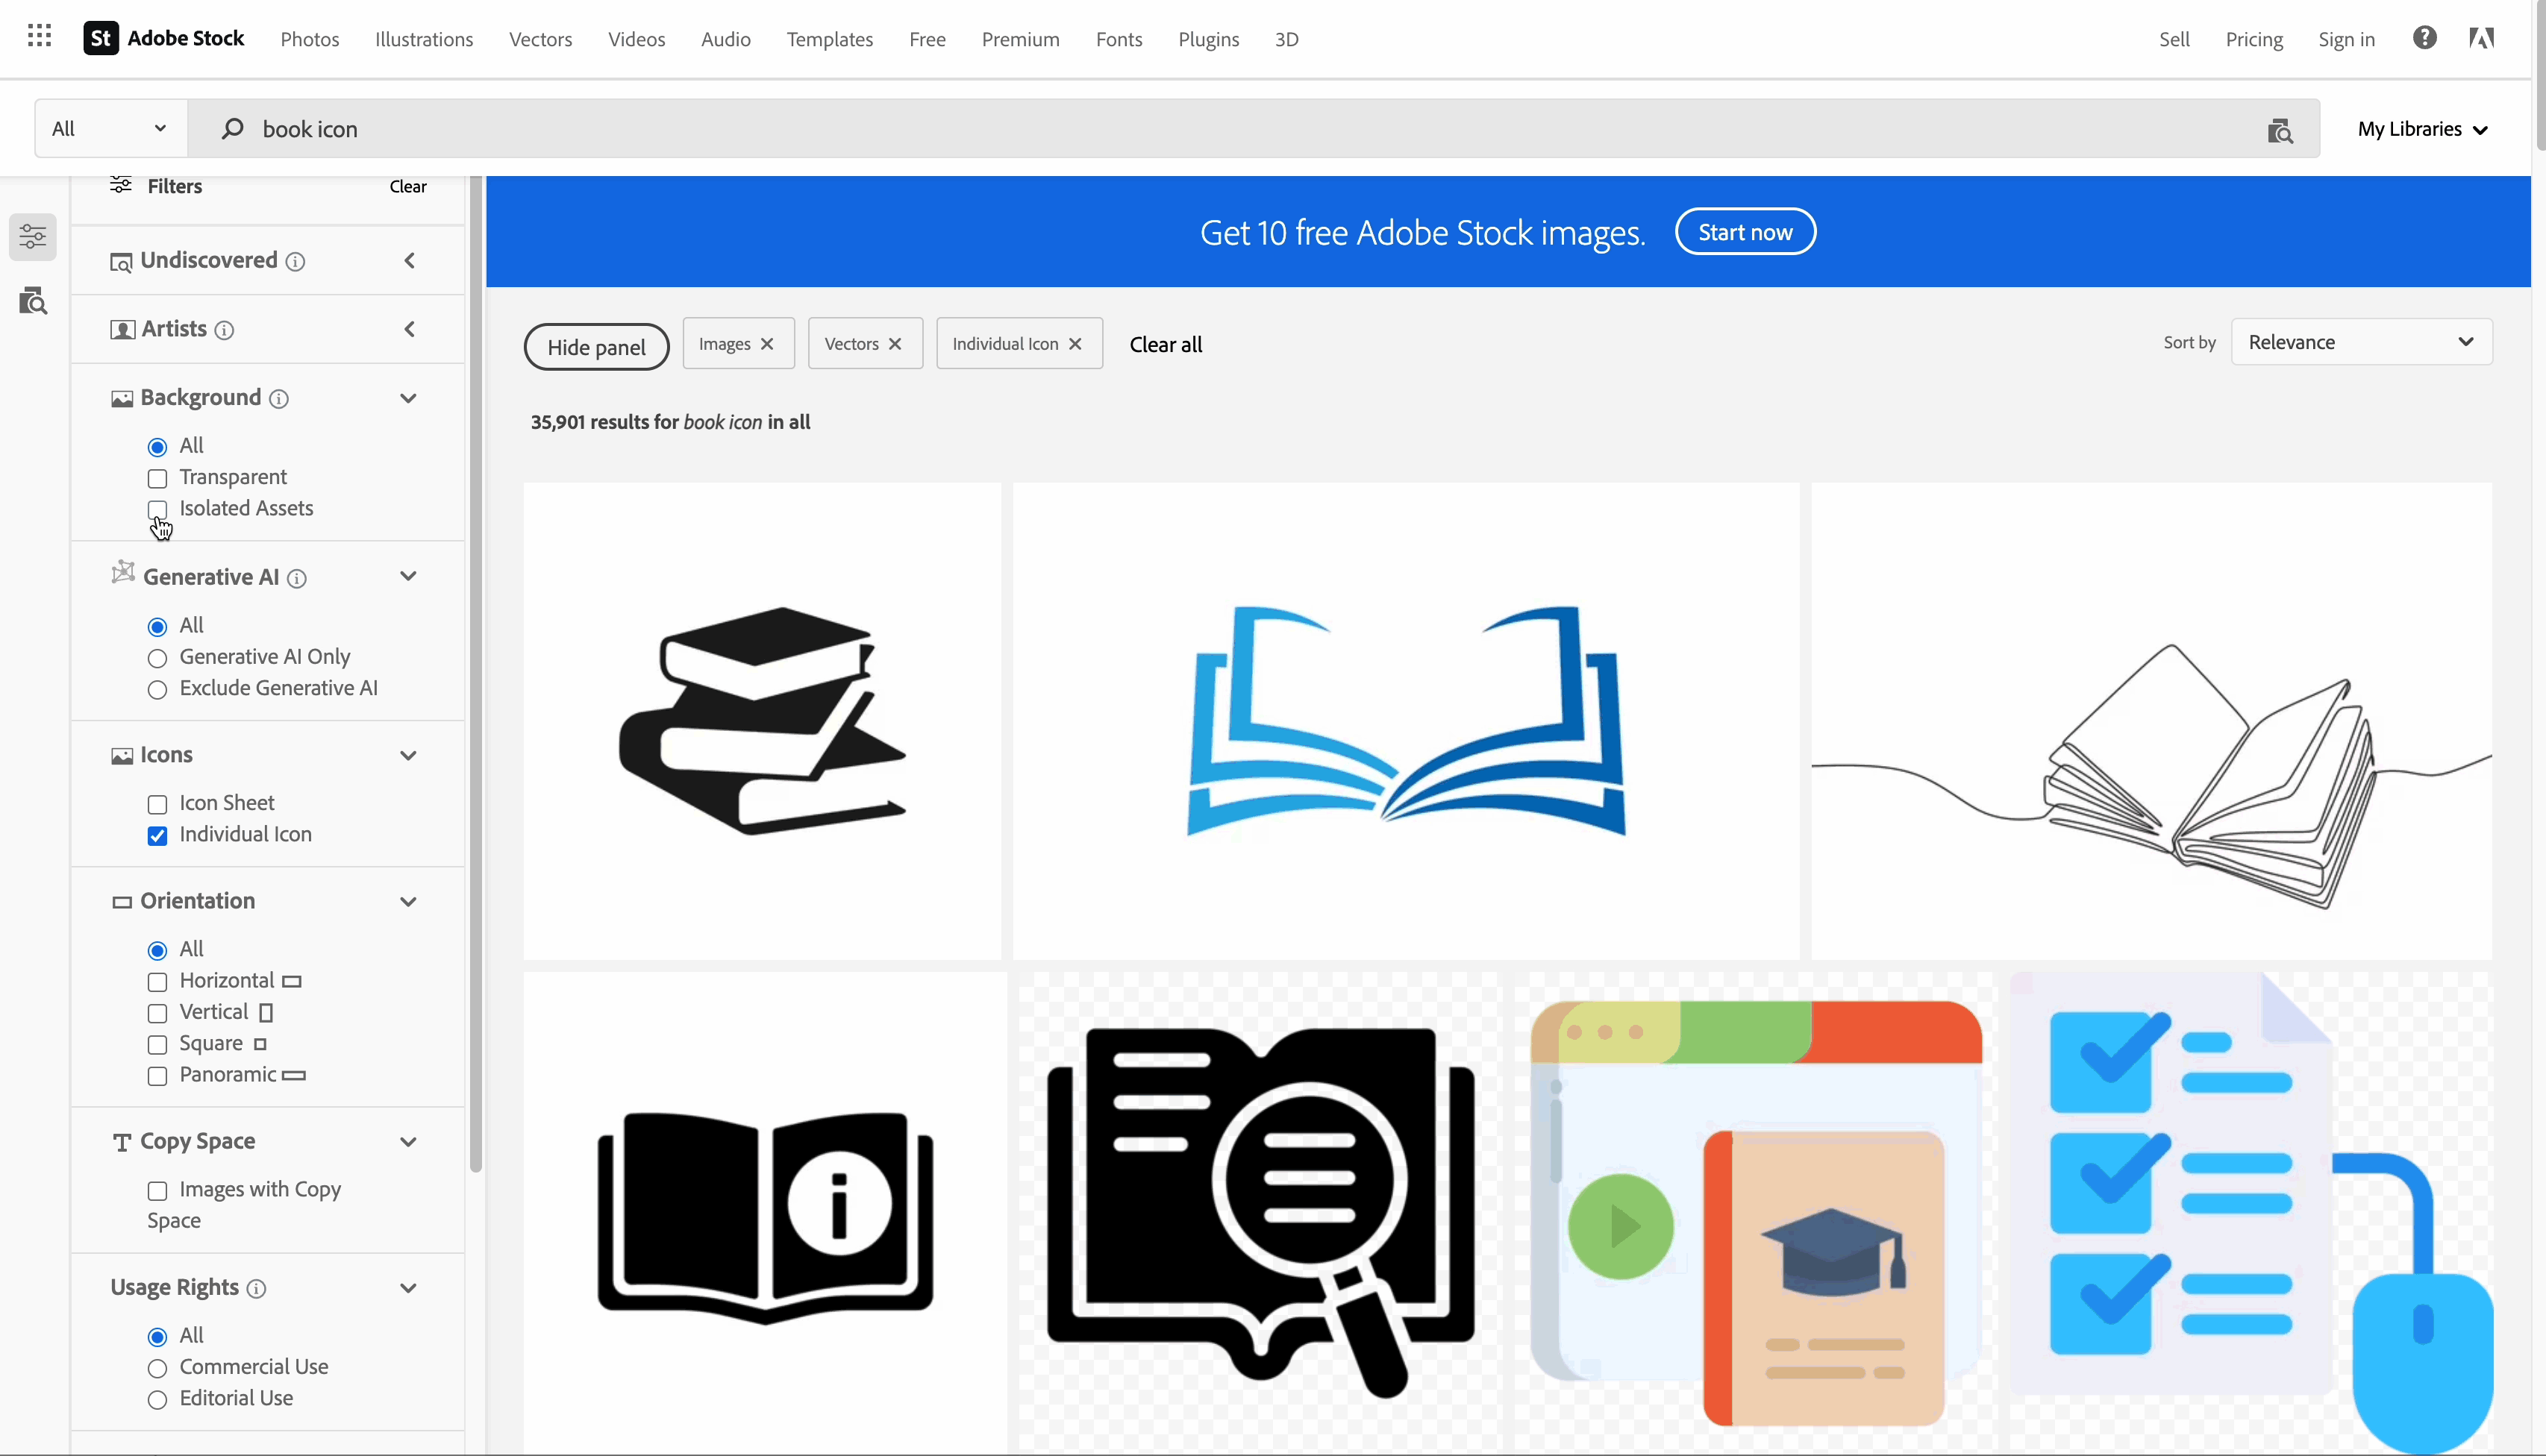
Task: Click the visual search camera icon
Action: click(x=2280, y=129)
